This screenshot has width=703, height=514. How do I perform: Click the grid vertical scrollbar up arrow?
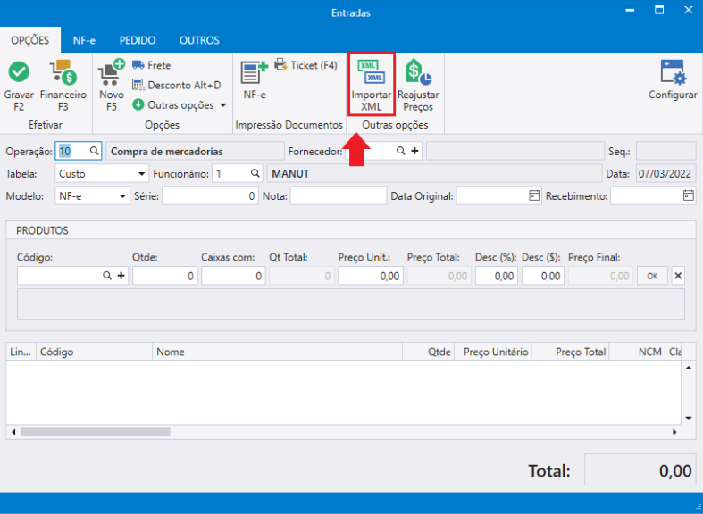[x=689, y=368]
